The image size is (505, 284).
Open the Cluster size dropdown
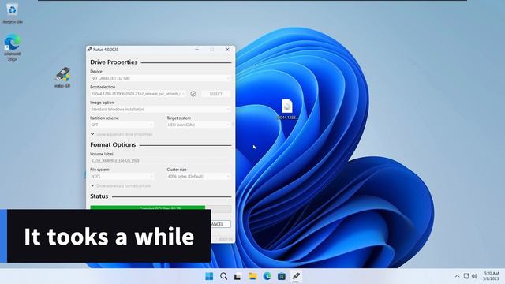coord(199,176)
